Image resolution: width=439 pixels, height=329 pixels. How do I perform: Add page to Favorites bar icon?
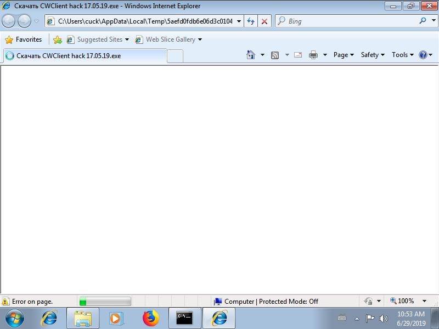(58, 39)
